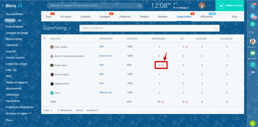Click the round 24 icon in right panel
The height and width of the screenshot is (127, 258).
[x=252, y=72]
